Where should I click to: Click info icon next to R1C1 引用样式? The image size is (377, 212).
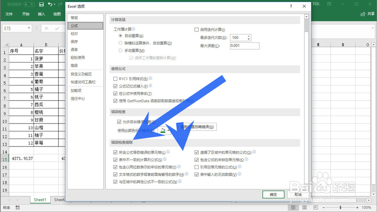point(150,78)
